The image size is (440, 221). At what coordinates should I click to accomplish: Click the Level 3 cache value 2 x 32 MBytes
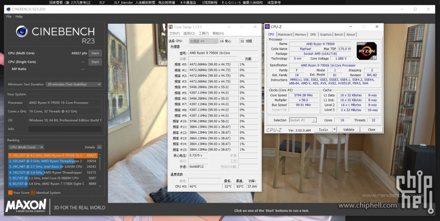351,110
